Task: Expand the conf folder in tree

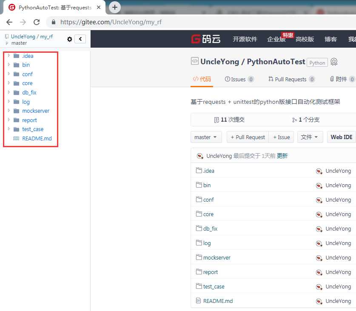Action: 9,74
